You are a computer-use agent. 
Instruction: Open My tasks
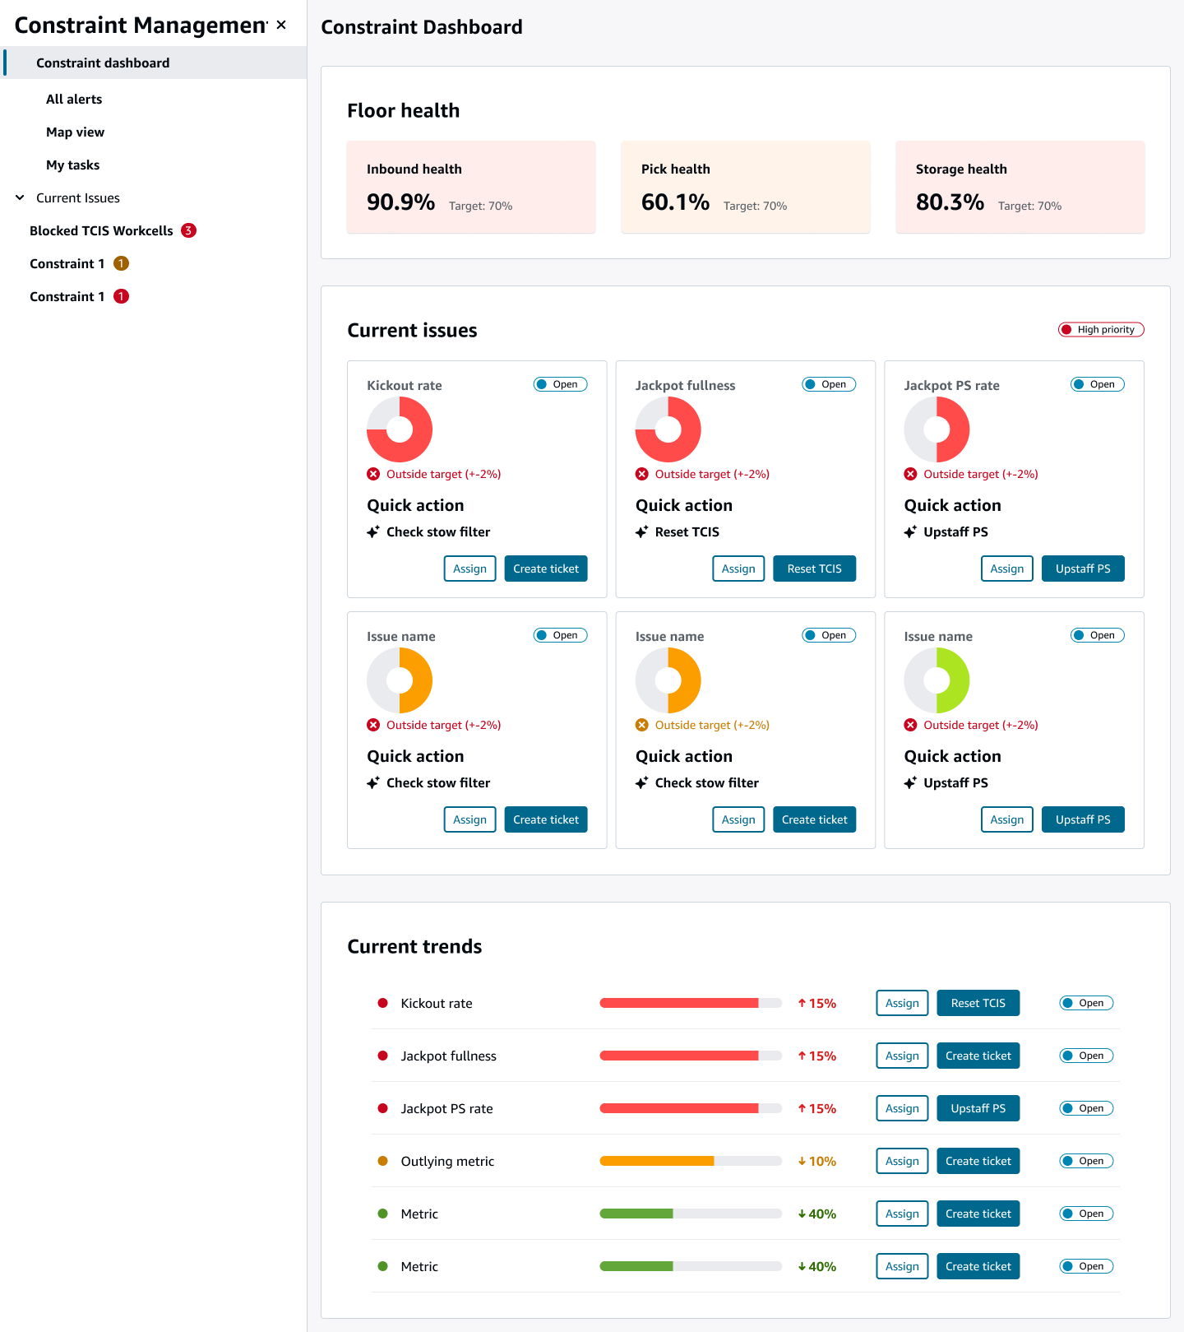coord(72,165)
